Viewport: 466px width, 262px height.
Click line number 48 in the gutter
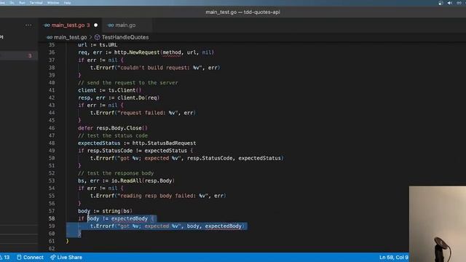coord(52,143)
